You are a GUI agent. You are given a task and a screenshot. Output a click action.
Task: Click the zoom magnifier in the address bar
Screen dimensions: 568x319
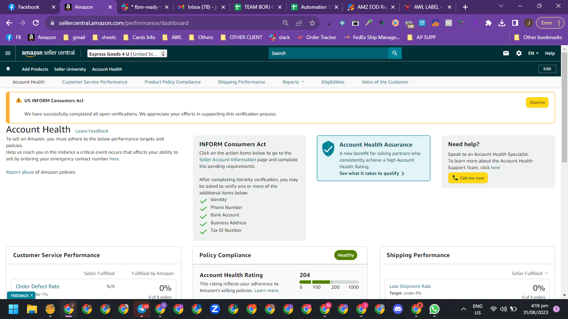pyautogui.click(x=286, y=23)
